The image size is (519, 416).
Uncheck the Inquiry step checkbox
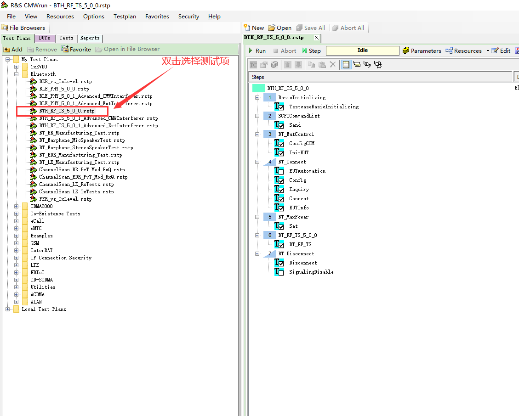(281, 190)
